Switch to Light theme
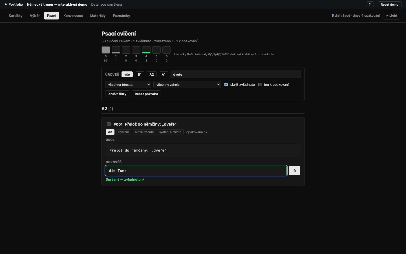The width and height of the screenshot is (406, 254). [x=391, y=16]
